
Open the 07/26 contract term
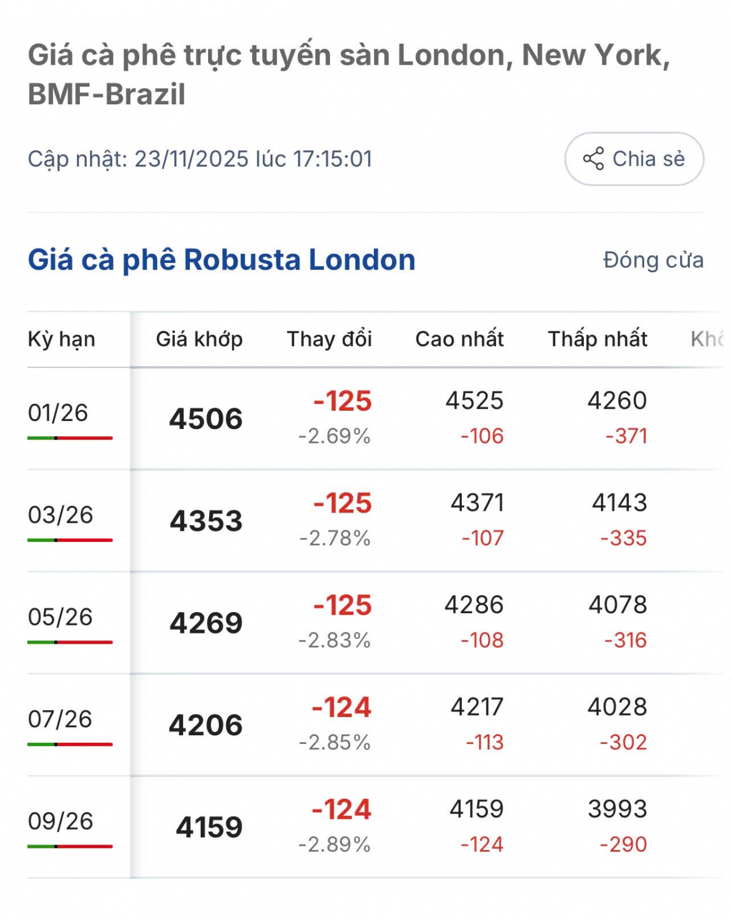tap(60, 719)
